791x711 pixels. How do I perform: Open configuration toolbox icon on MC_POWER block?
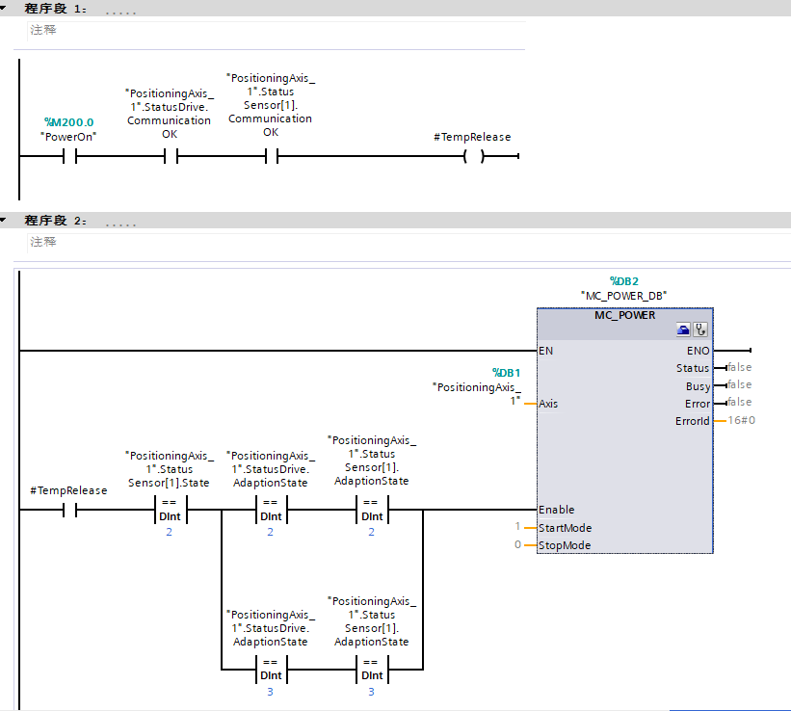point(684,329)
